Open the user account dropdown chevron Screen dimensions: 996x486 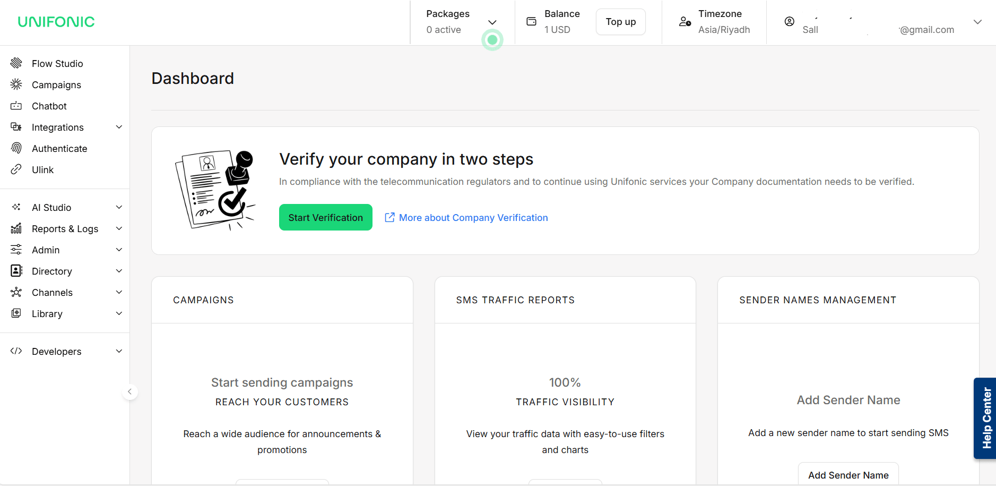point(977,22)
